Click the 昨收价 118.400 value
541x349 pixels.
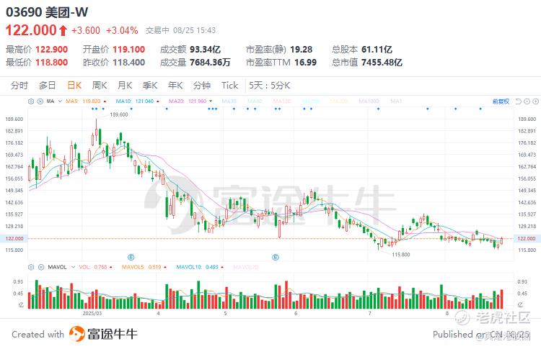128,63
